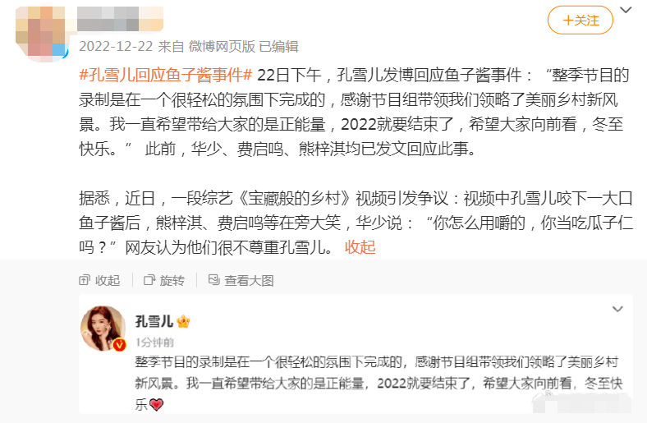Open the pixelated poster avatar

click(41, 34)
